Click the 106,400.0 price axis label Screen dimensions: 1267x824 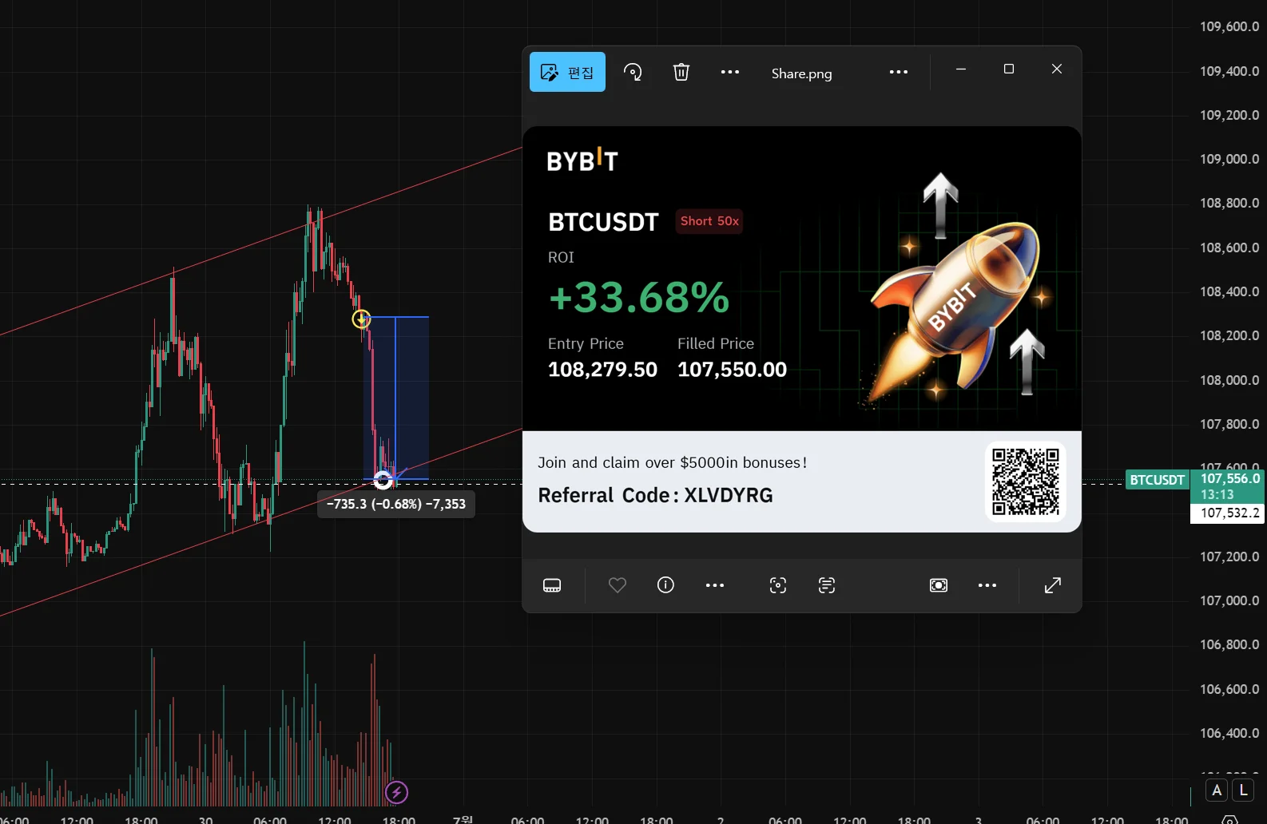click(1229, 733)
